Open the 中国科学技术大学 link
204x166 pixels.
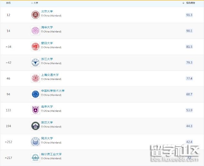[53, 91]
